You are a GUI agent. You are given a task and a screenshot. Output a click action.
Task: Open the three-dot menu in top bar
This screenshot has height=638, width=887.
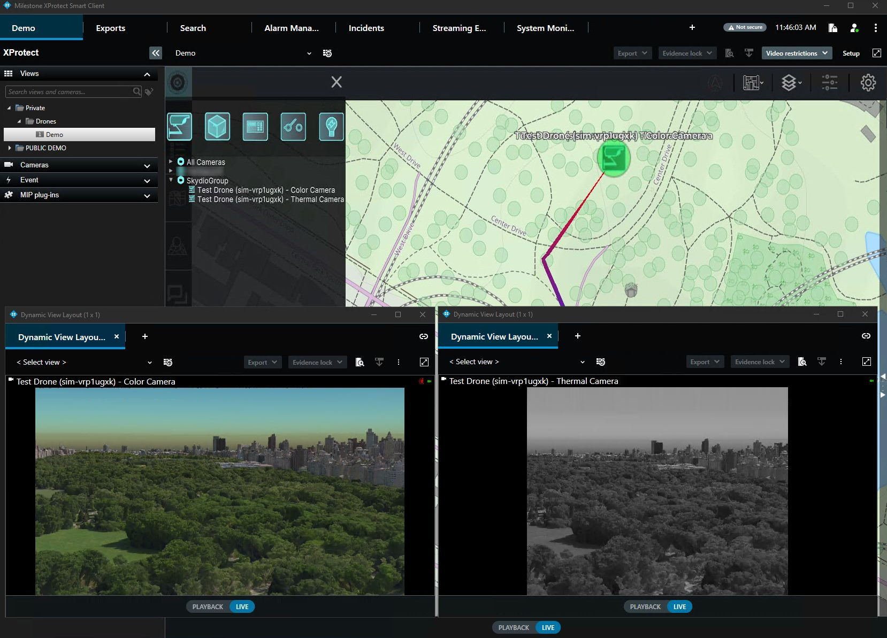[875, 28]
